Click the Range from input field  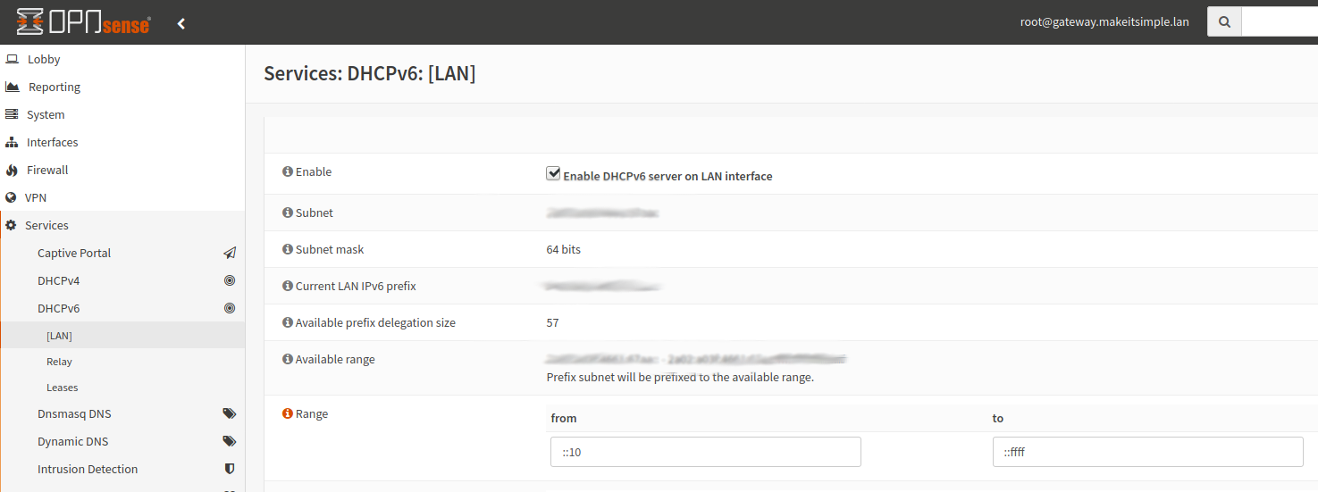click(705, 452)
